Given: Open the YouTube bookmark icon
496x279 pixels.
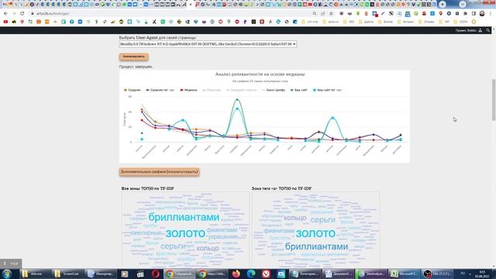Looking at the screenshot, I should [x=5, y=22].
